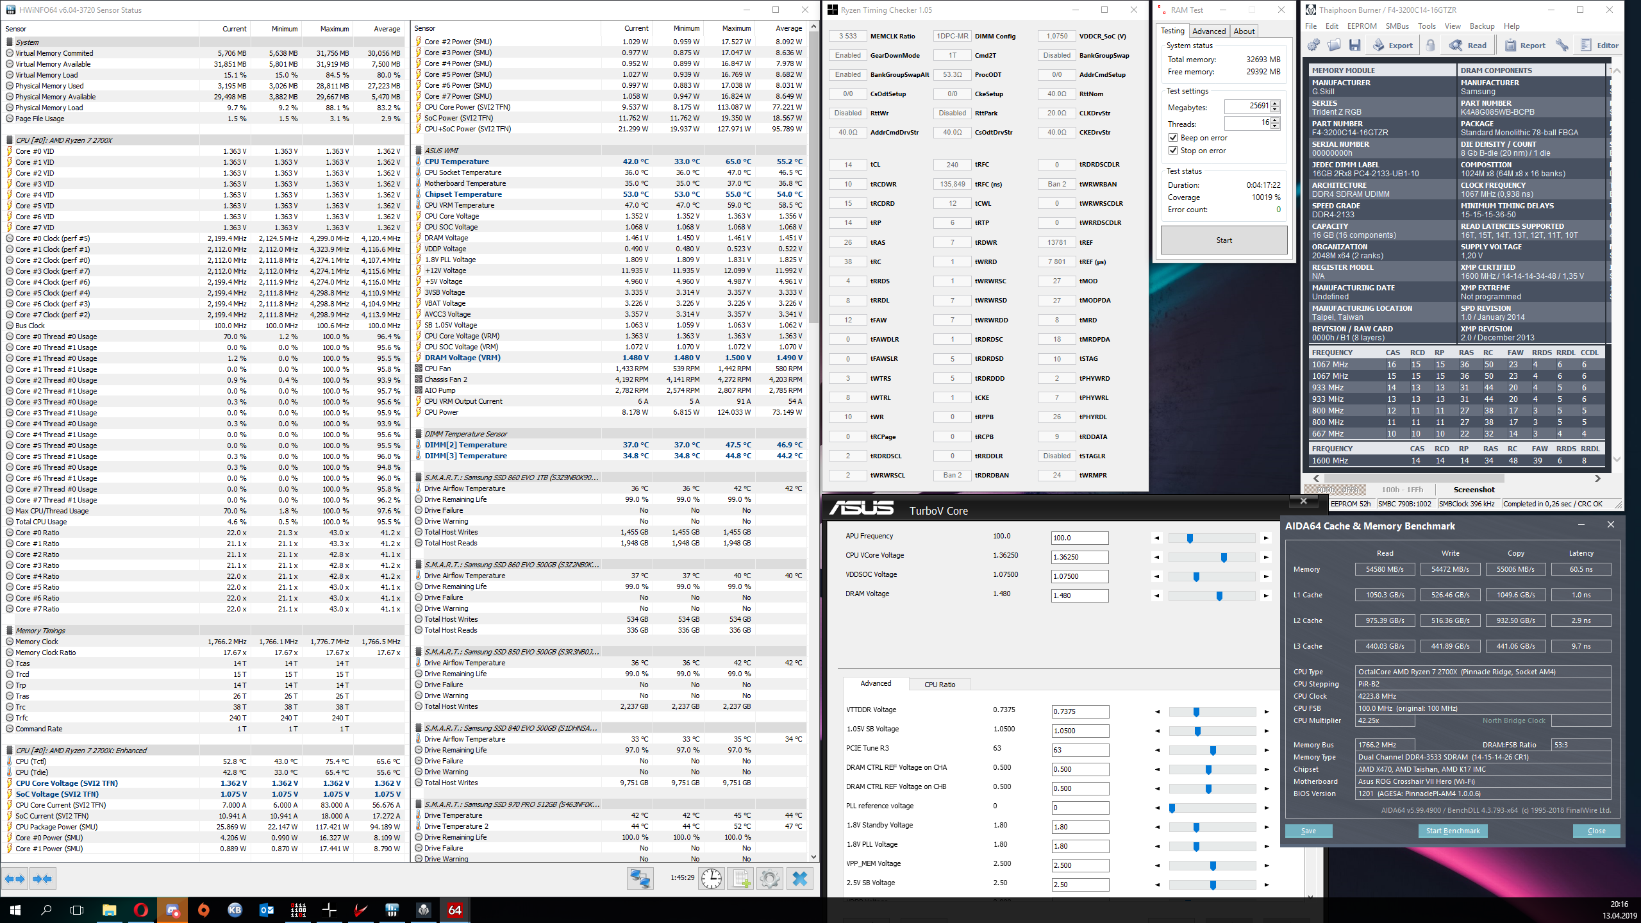Open Report in Thaiphoon Burner toolbar
Image resolution: width=1641 pixels, height=923 pixels.
1526,44
